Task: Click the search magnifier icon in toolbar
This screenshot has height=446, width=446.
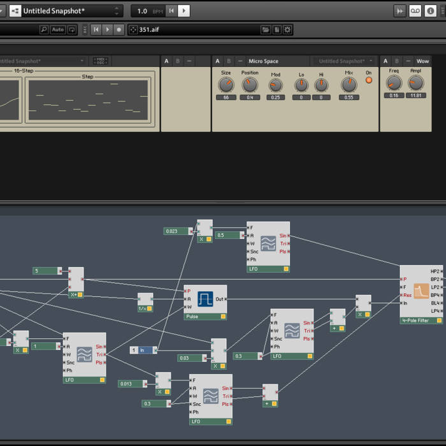Action: point(43,29)
